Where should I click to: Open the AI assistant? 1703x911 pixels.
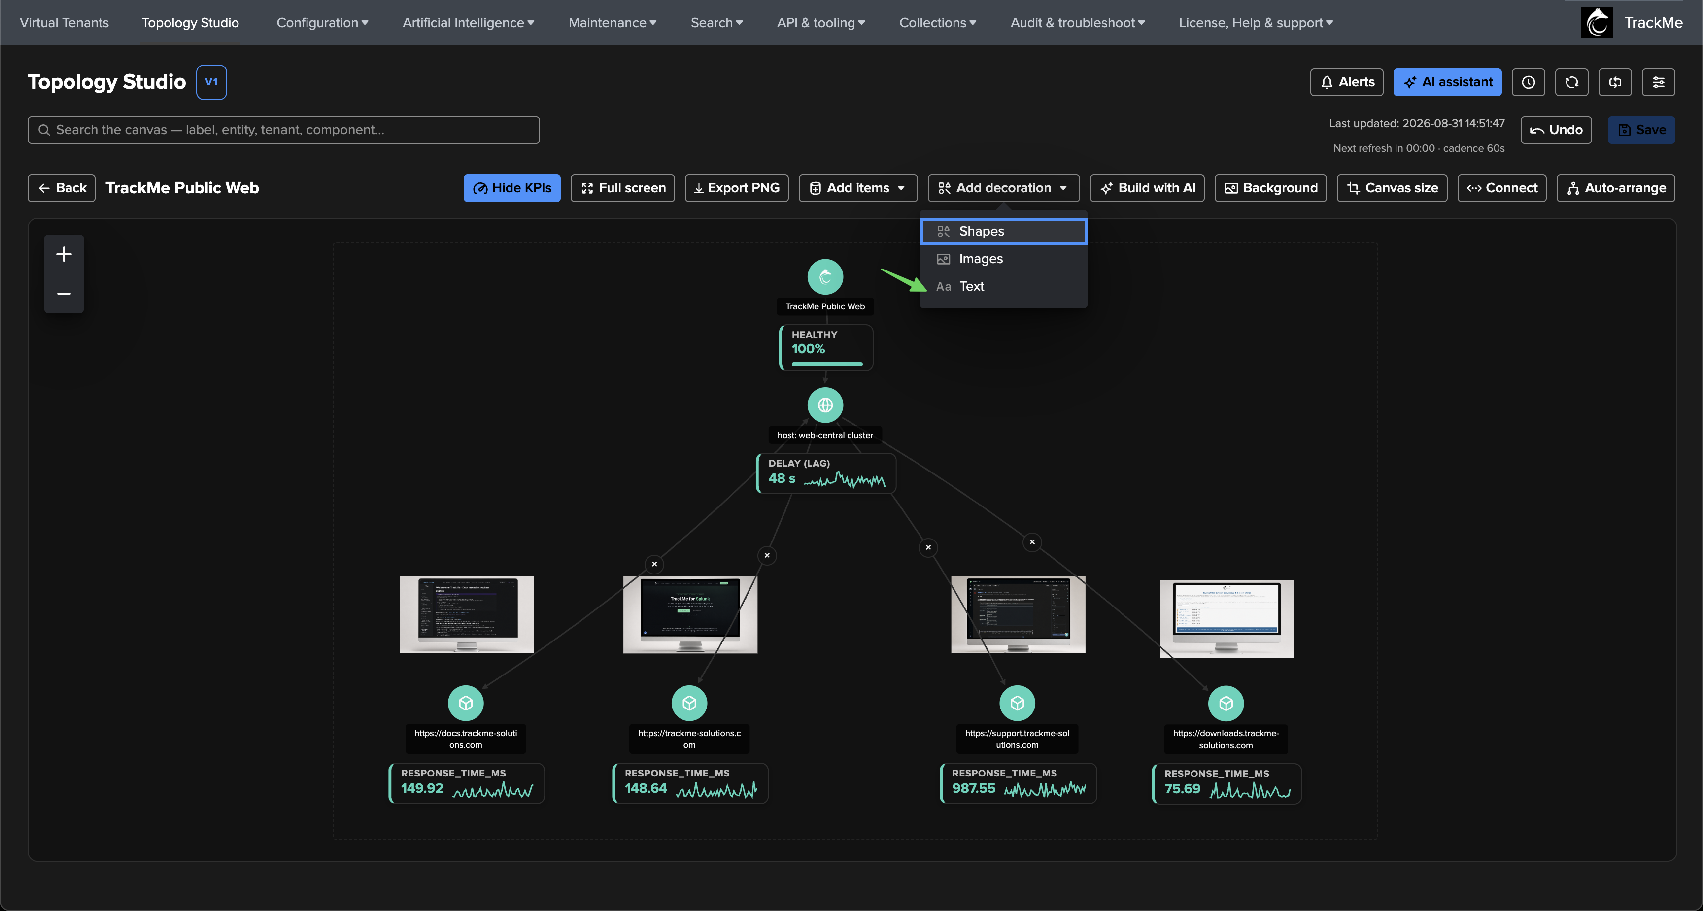(x=1448, y=82)
